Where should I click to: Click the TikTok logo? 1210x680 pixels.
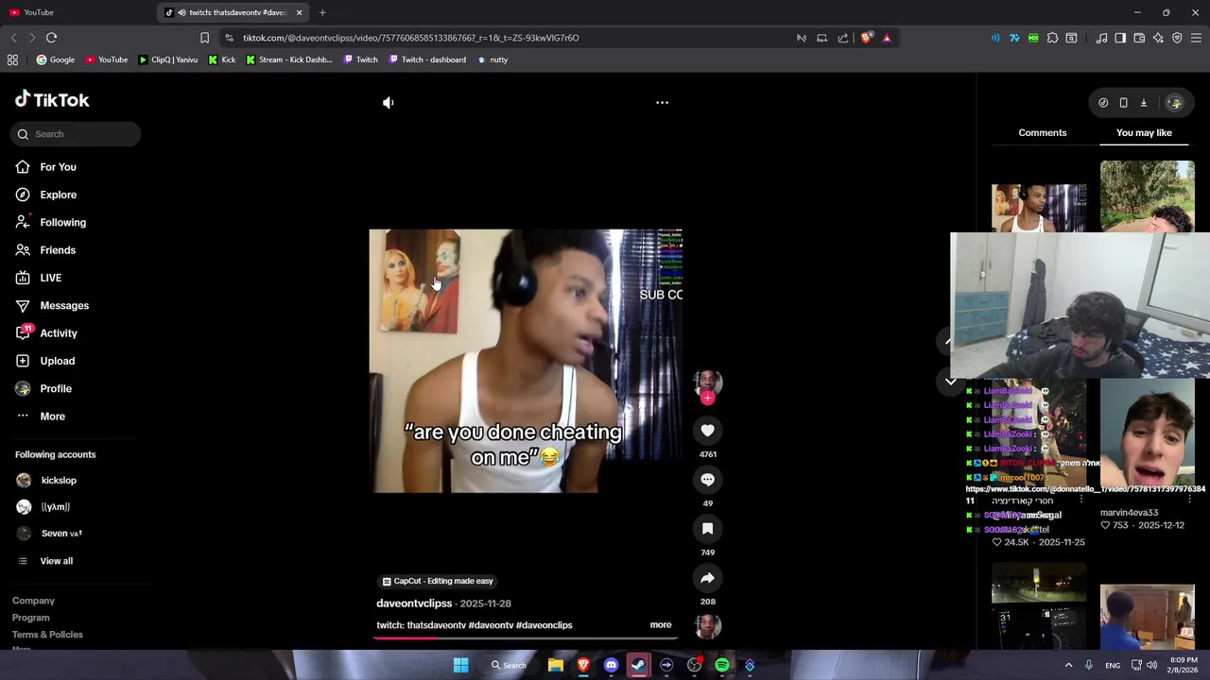pyautogui.click(x=52, y=99)
